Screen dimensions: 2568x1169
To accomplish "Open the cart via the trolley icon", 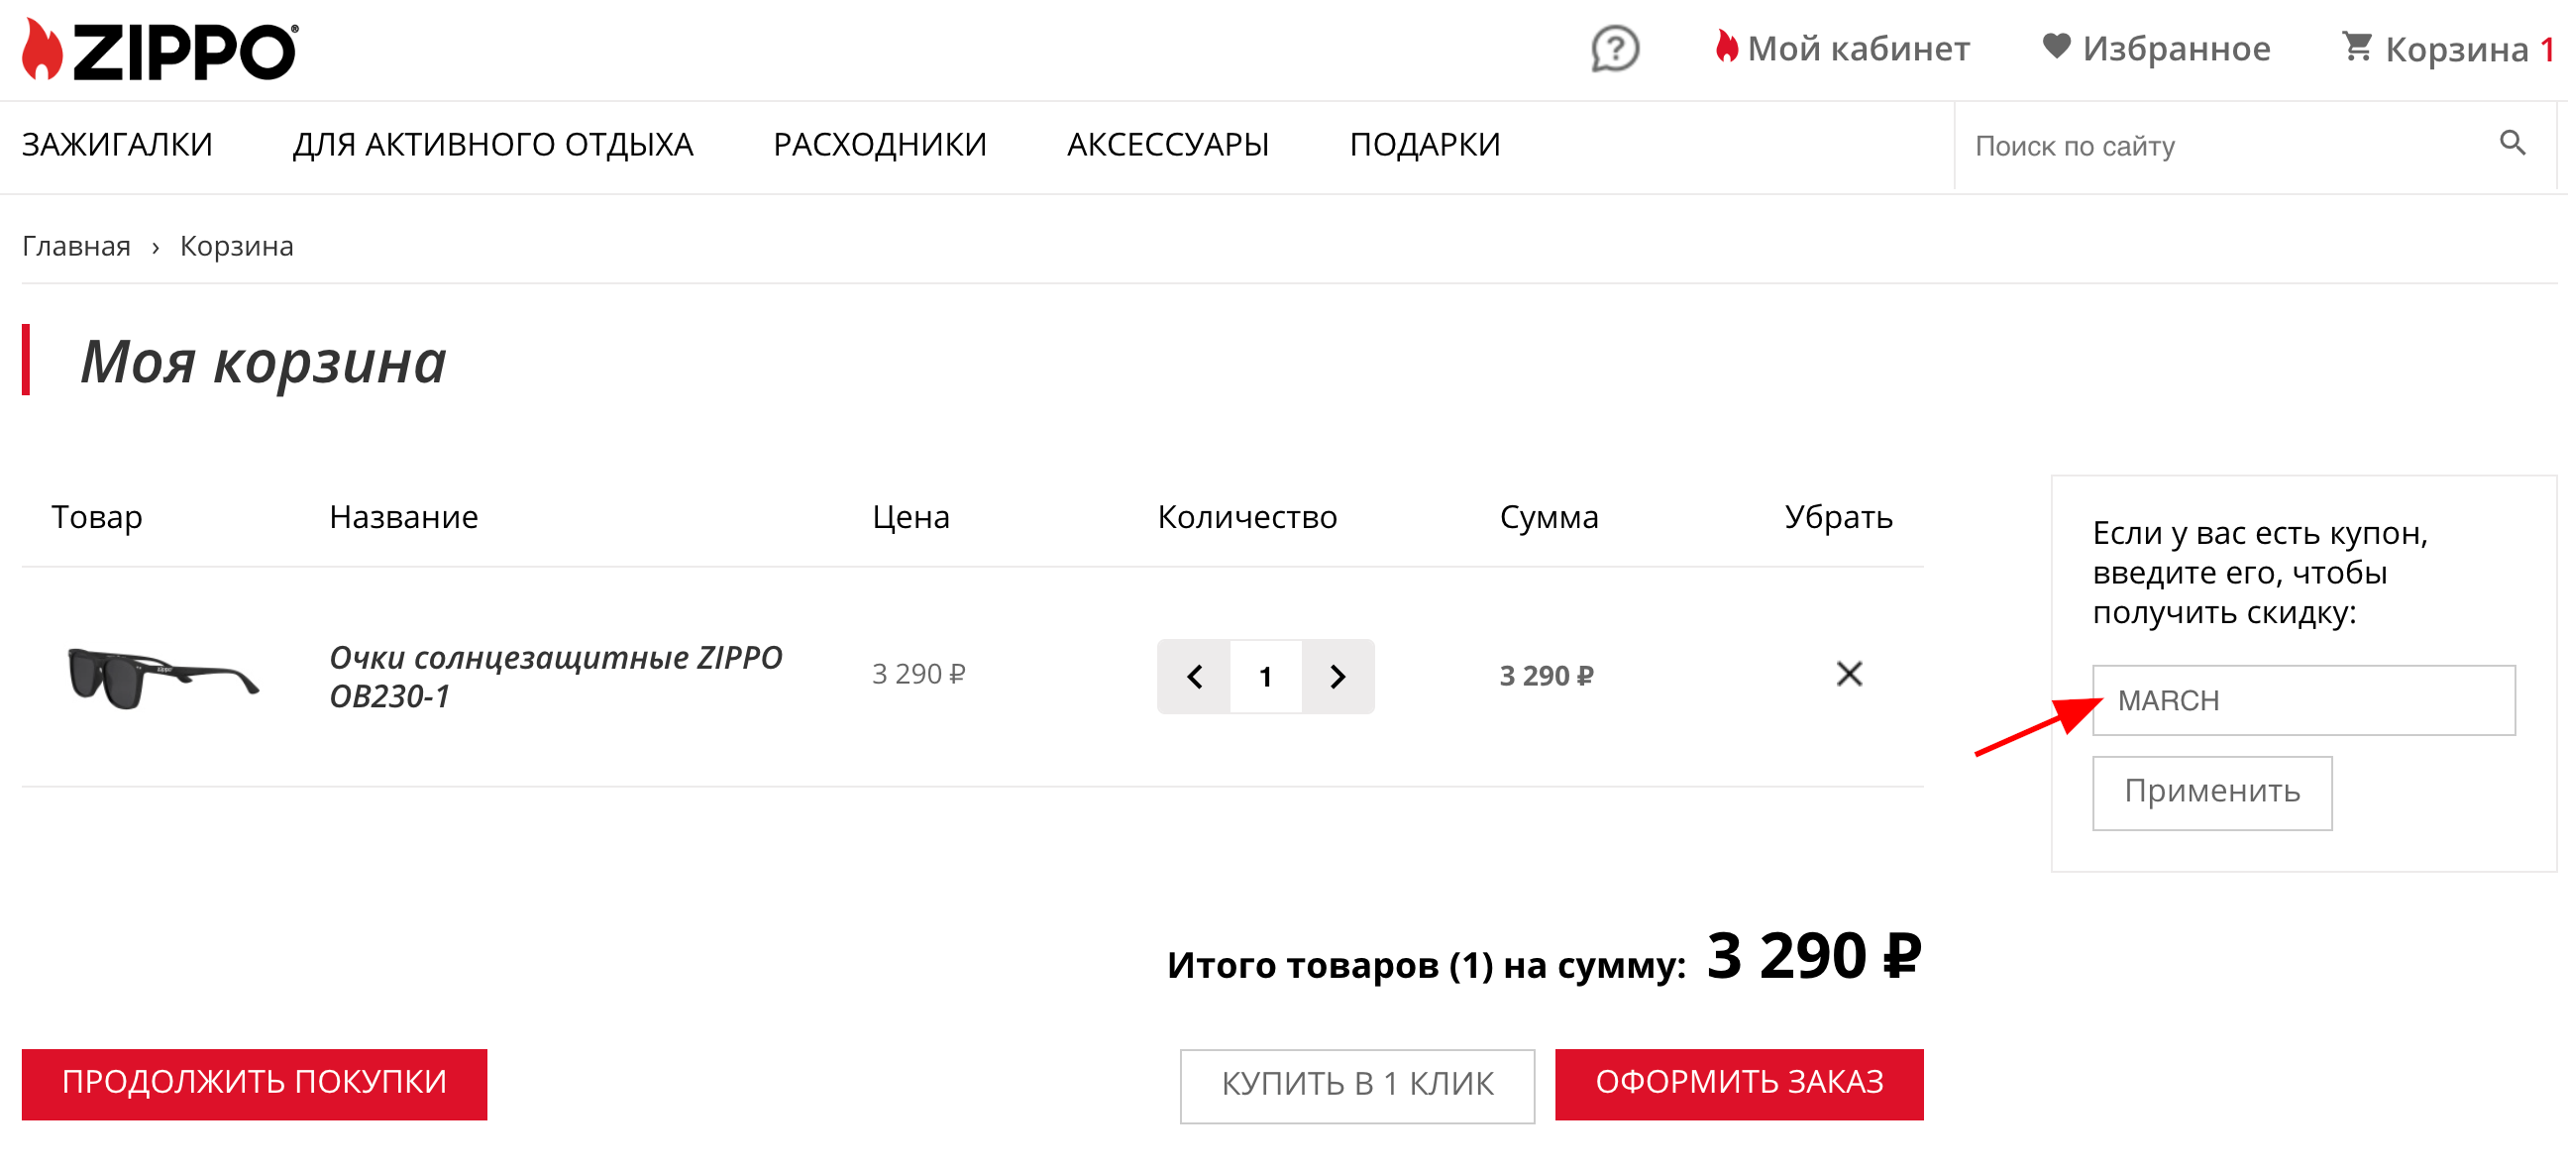I will (2357, 45).
